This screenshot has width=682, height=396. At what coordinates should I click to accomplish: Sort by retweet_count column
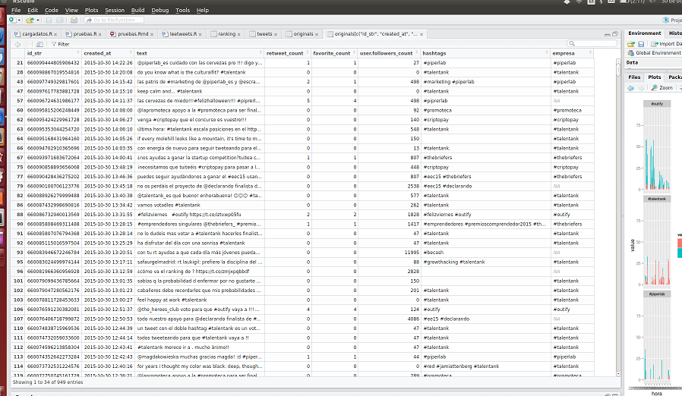288,53
